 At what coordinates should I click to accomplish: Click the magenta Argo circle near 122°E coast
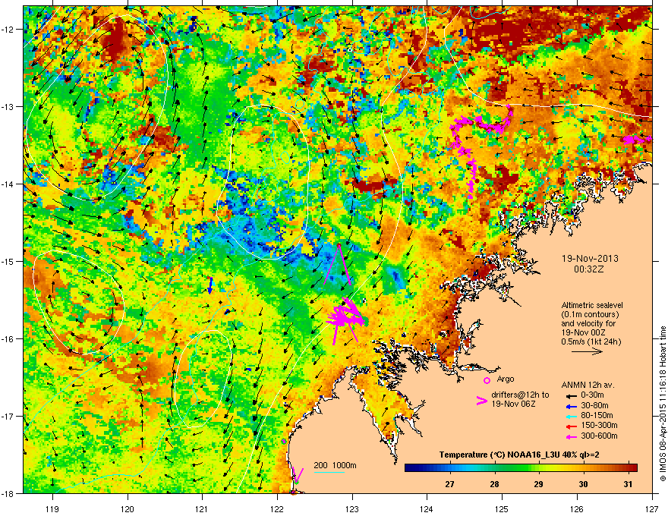pyautogui.click(x=284, y=441)
